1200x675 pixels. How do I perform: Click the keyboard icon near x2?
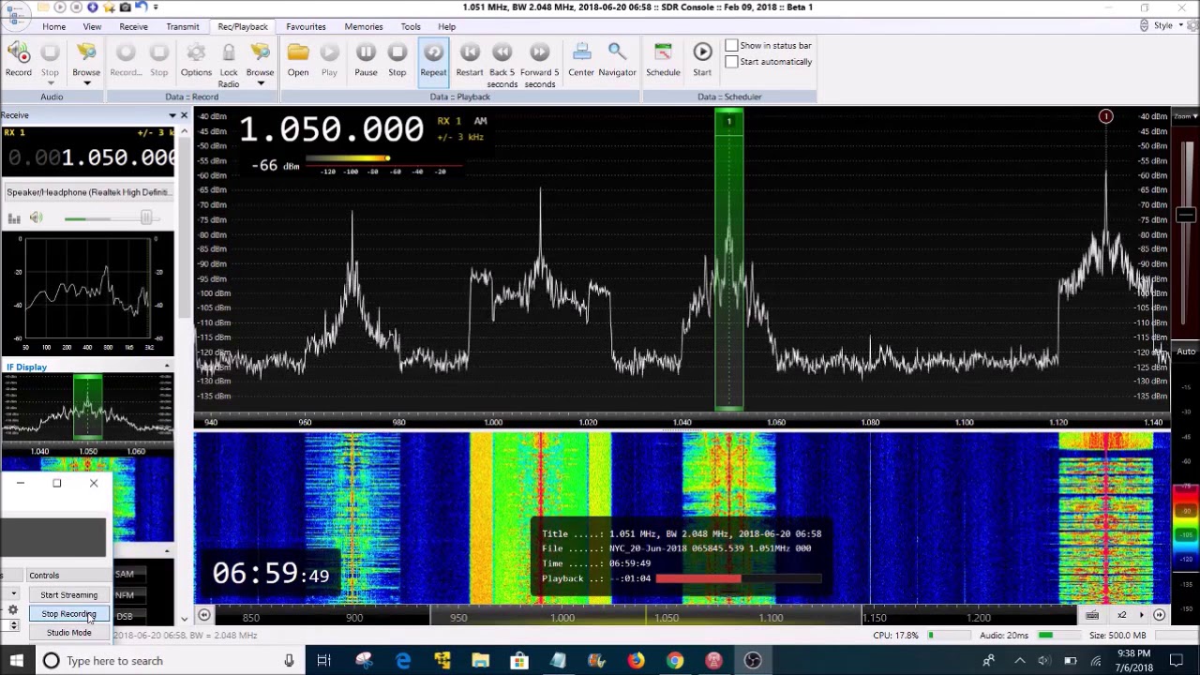[x=1092, y=616]
